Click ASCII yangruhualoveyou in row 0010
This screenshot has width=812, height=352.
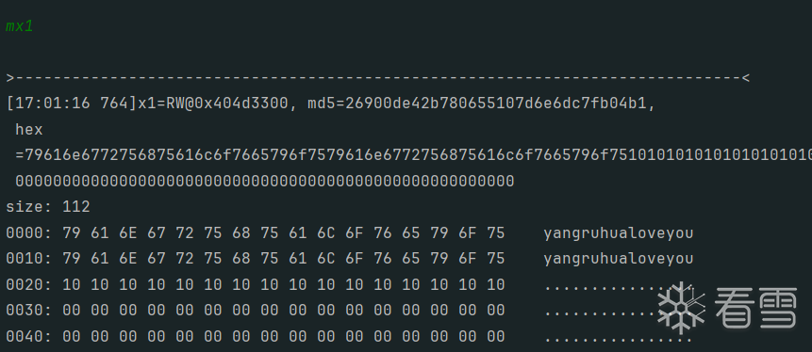(x=619, y=259)
